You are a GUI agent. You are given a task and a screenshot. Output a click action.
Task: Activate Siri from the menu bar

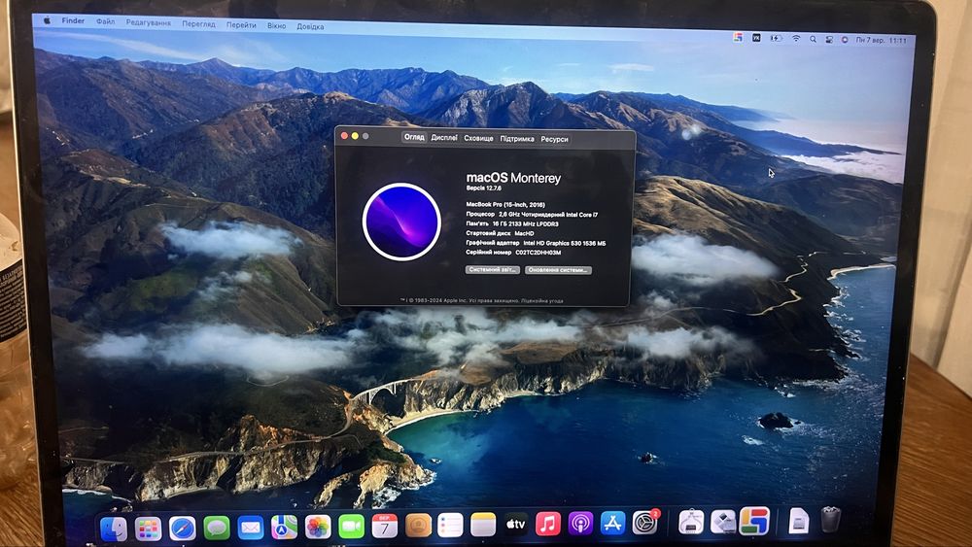(845, 40)
